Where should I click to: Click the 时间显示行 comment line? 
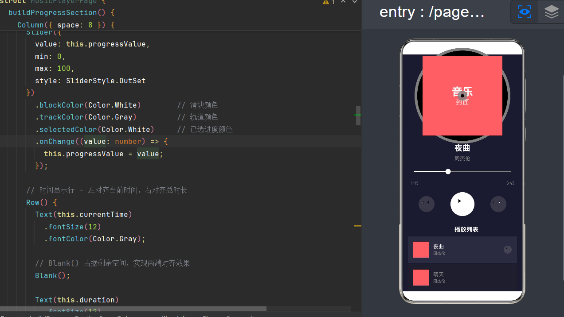point(107,190)
